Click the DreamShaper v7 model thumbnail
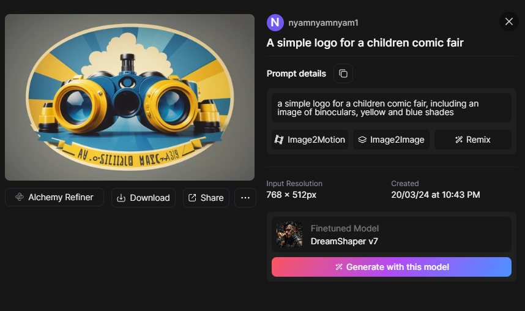 pos(289,234)
